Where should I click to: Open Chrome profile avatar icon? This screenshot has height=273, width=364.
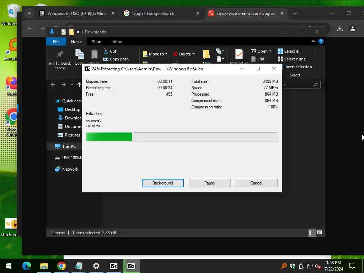coord(352,28)
